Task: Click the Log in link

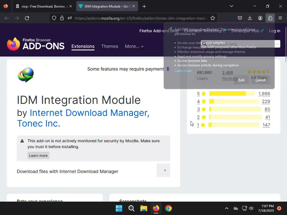Action: tap(274, 31)
